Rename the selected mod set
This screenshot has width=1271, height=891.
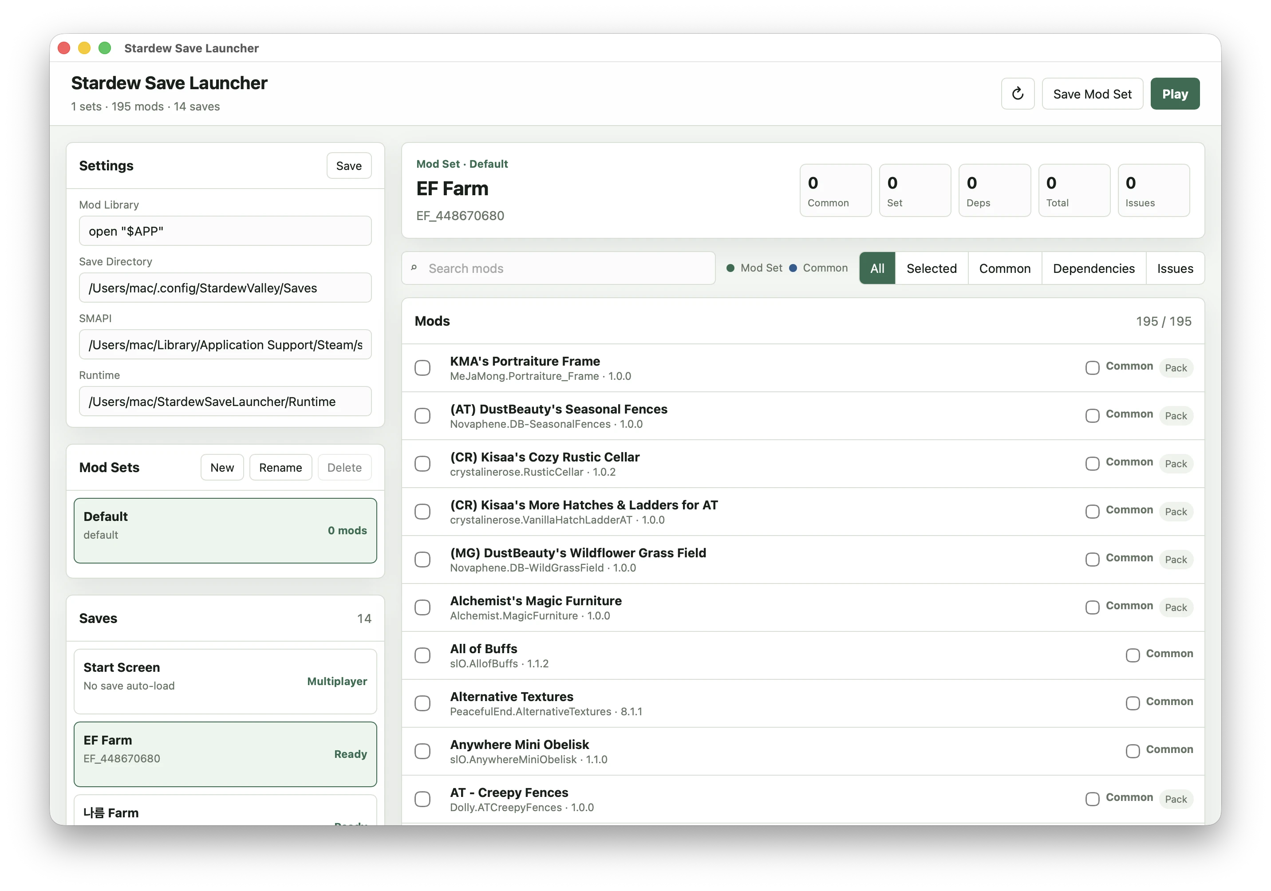pos(280,467)
